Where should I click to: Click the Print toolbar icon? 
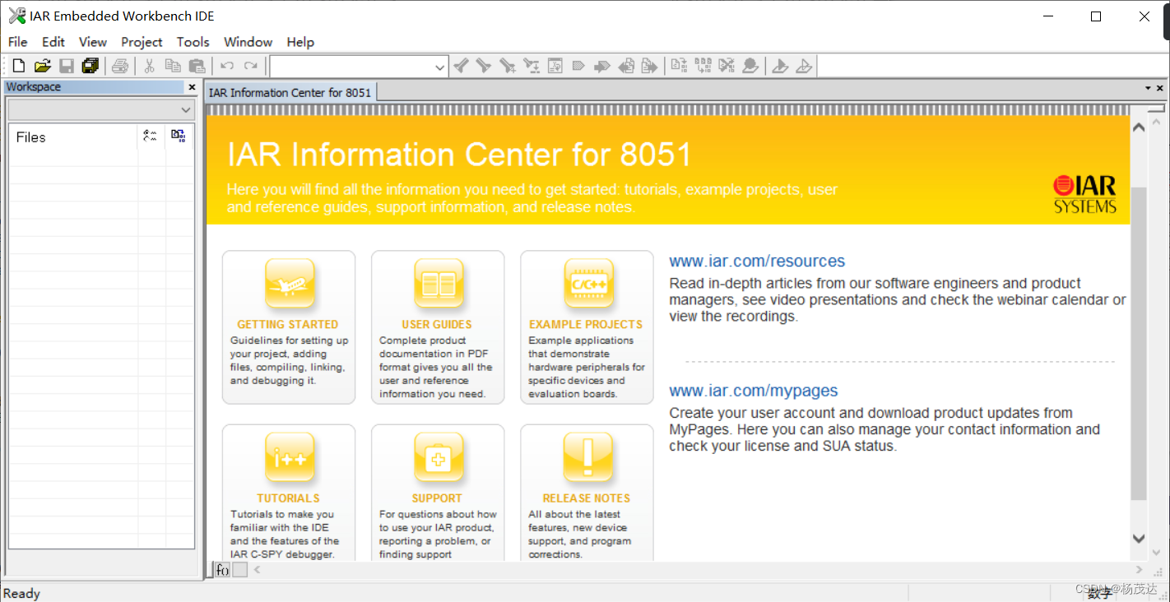click(x=120, y=66)
